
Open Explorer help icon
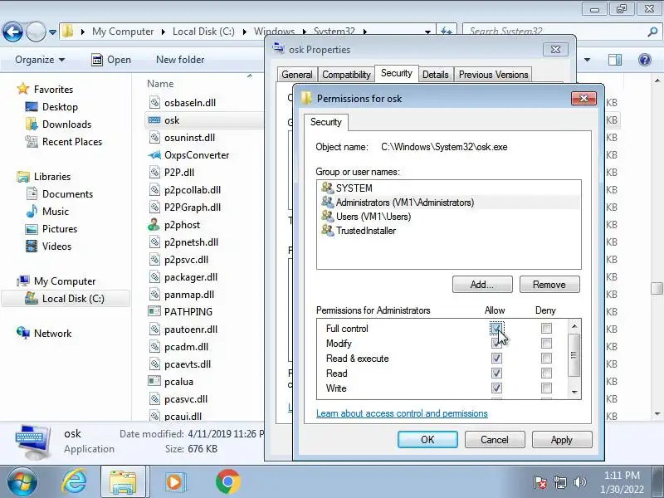pyautogui.click(x=645, y=60)
